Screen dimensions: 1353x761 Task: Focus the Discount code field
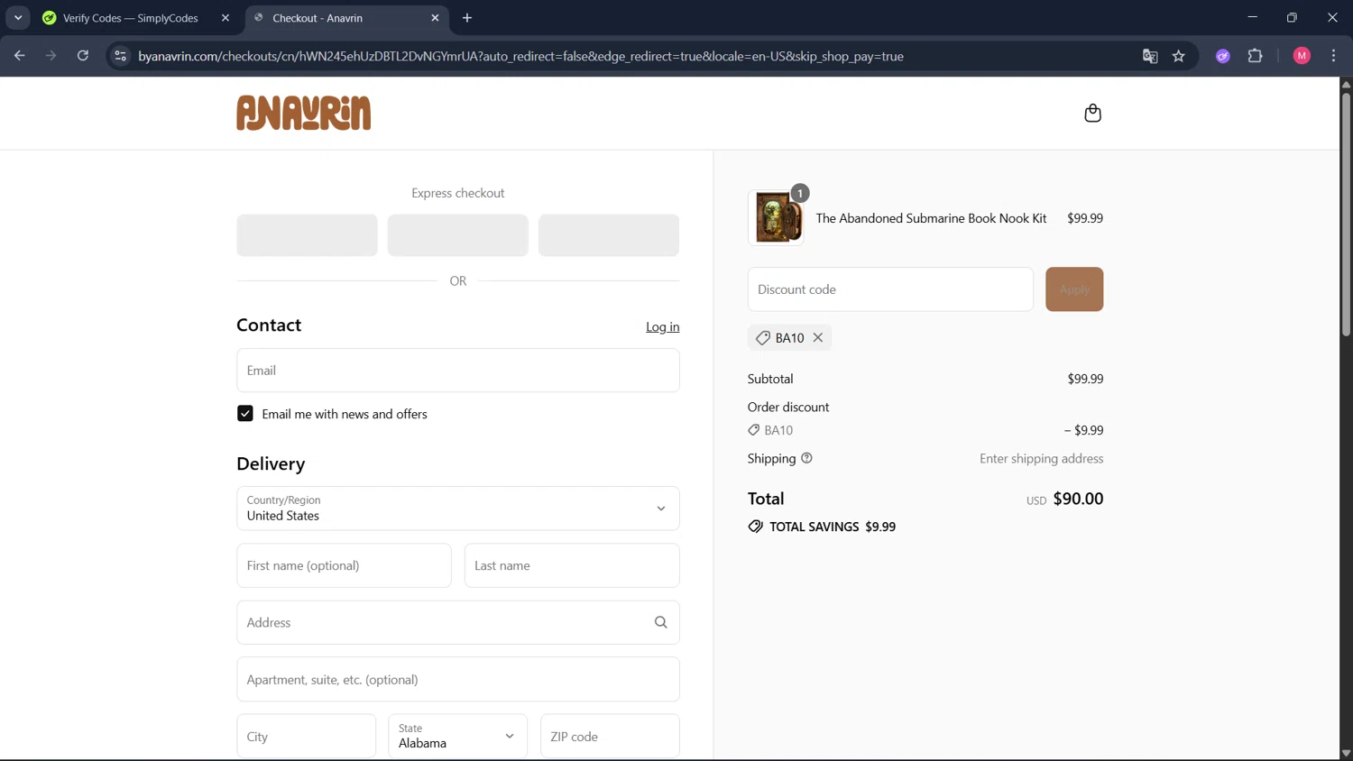[890, 289]
